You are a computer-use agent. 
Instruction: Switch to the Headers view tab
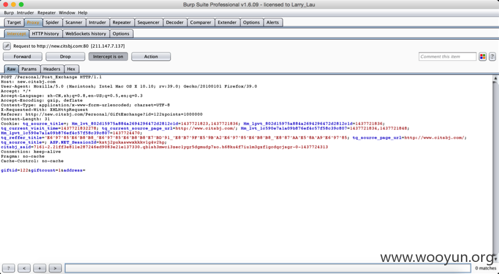point(51,69)
